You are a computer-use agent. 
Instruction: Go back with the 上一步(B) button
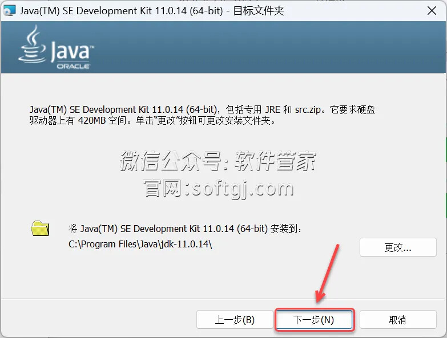click(x=235, y=320)
